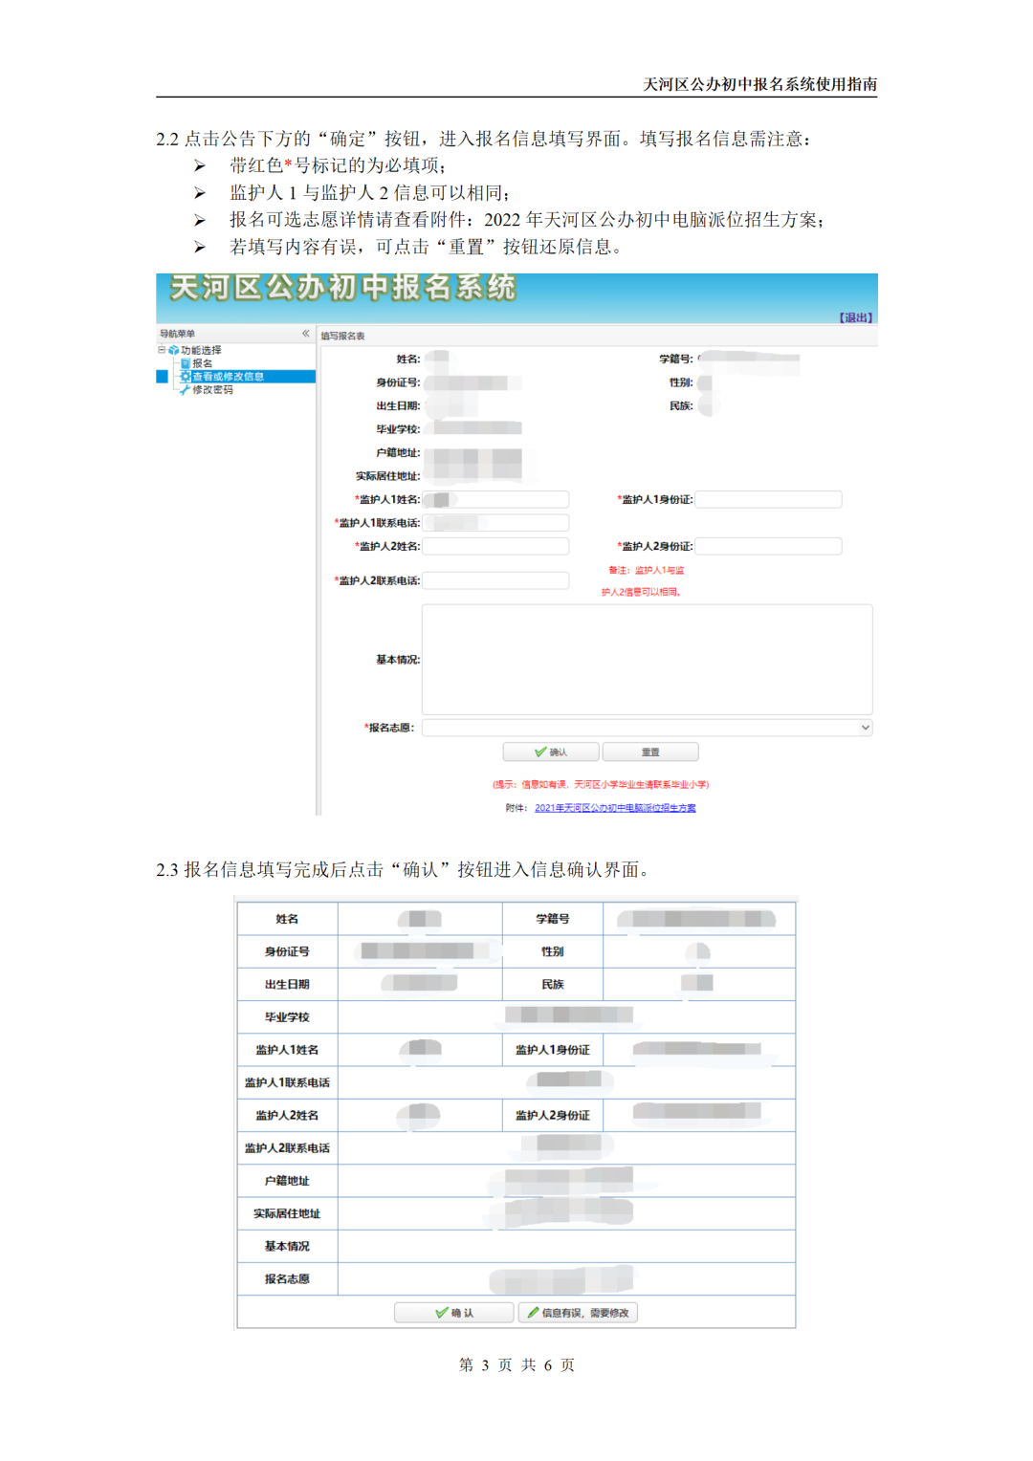Click the 重置 button

click(650, 752)
